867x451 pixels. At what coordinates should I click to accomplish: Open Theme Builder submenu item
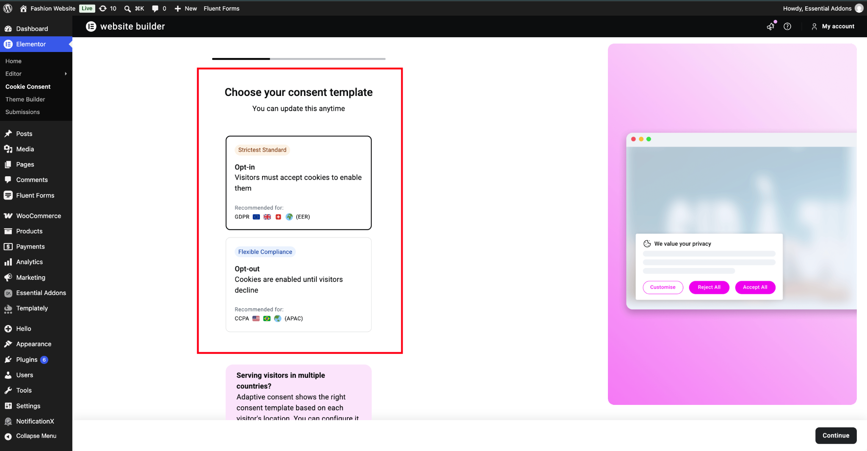tap(25, 99)
